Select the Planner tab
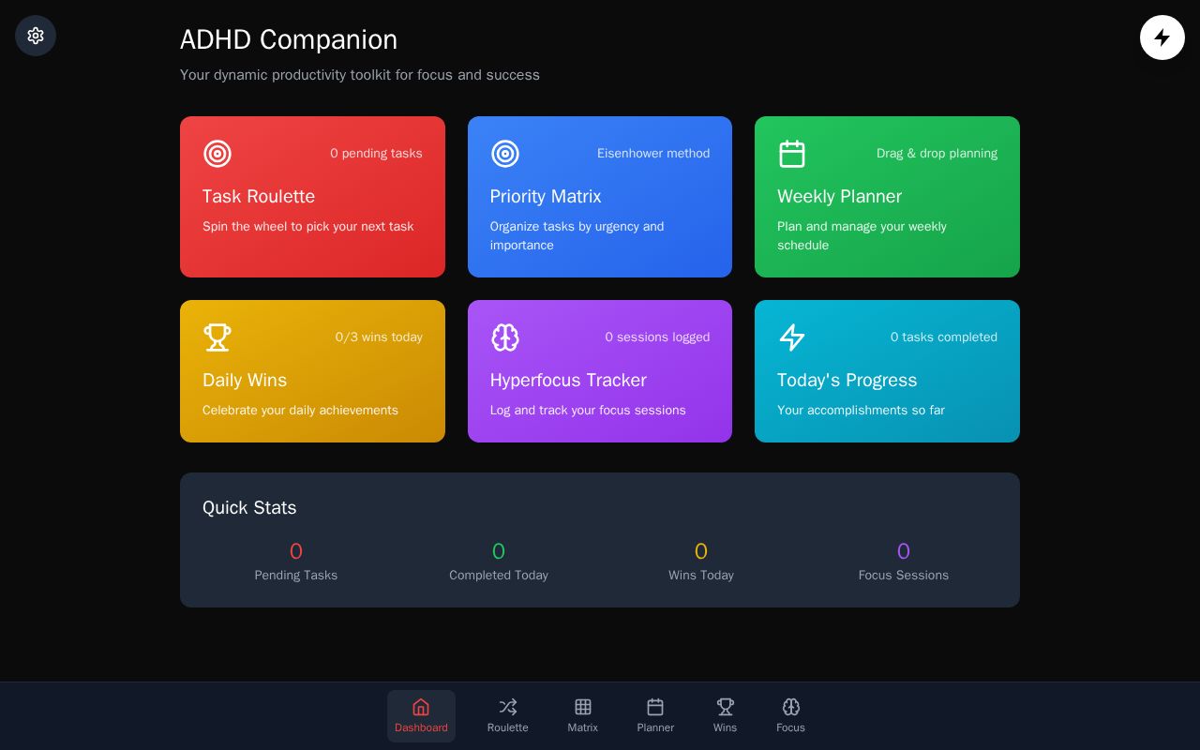The image size is (1200, 750). point(655,716)
